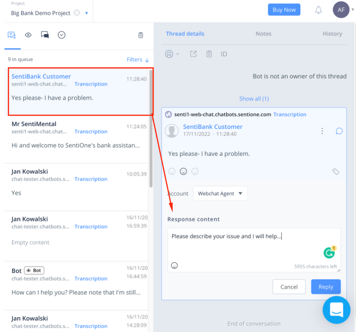Viewport: 356px width, 332px height.
Task: Open the notifications bell
Action: [x=318, y=10]
